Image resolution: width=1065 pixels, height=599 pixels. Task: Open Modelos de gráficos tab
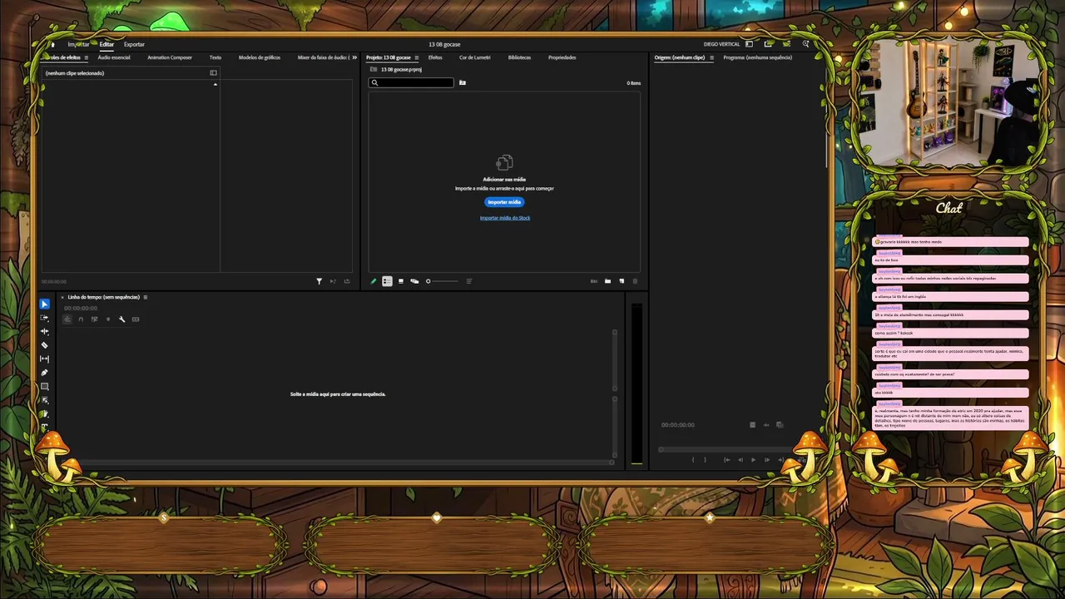coord(260,57)
